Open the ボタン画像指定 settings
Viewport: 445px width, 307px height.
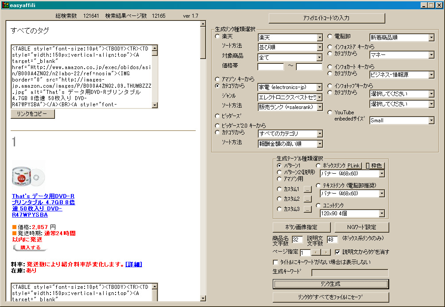click(302, 227)
